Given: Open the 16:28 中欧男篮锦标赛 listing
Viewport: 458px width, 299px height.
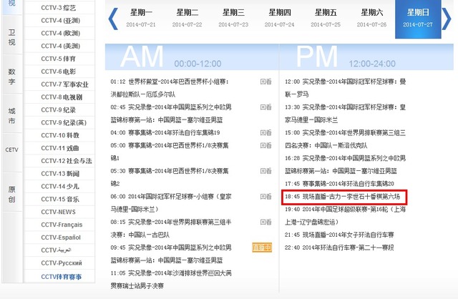Looking at the screenshot, I should [x=346, y=165].
